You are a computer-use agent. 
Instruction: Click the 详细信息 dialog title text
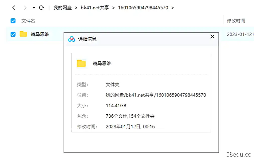pos(87,39)
